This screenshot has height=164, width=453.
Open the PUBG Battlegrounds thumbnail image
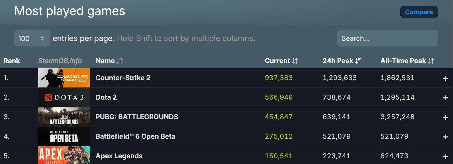coord(64,117)
